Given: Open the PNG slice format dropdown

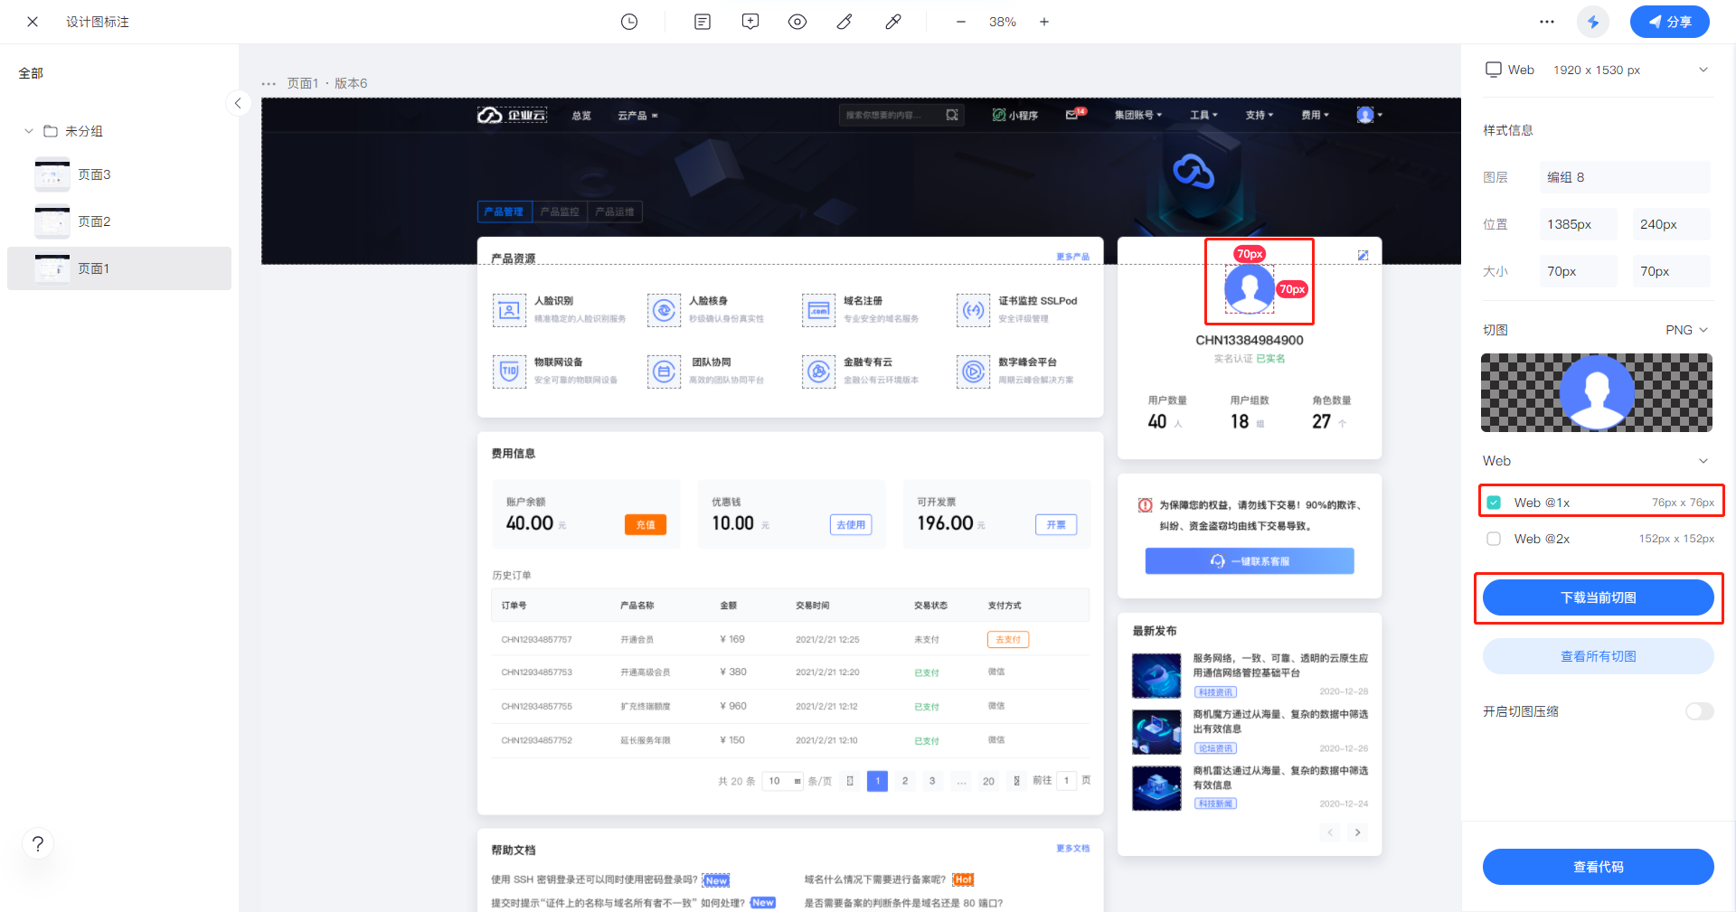Looking at the screenshot, I should (x=1687, y=330).
